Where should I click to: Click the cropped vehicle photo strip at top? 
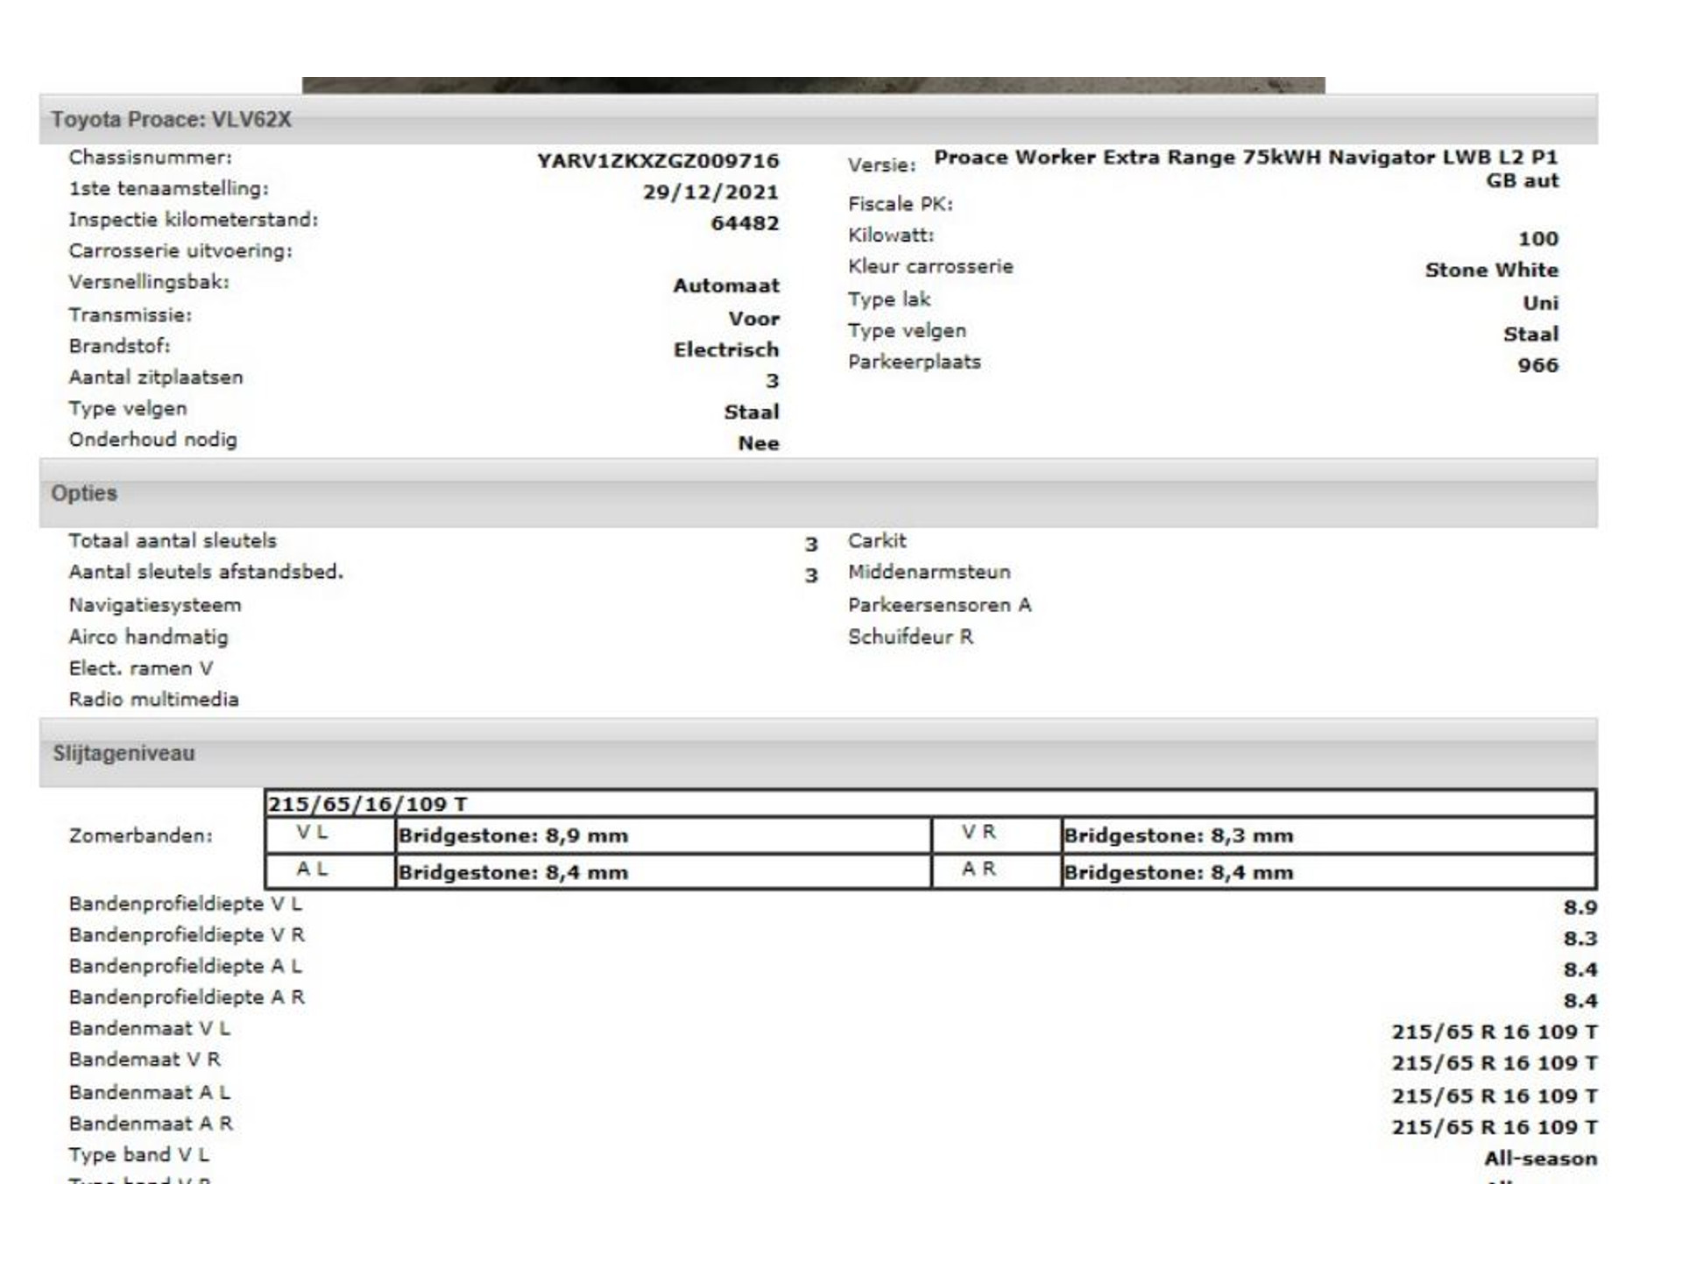[x=813, y=85]
